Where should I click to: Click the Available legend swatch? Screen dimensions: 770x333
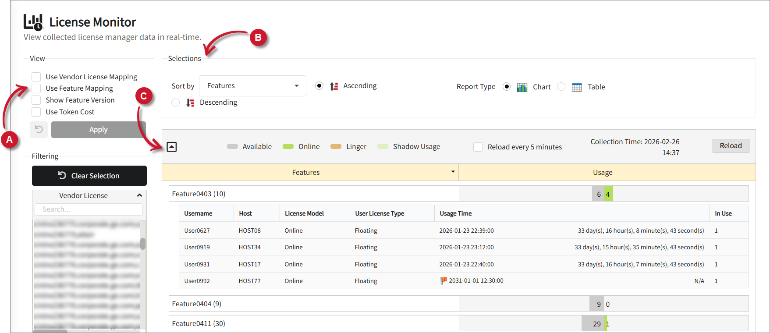232,146
